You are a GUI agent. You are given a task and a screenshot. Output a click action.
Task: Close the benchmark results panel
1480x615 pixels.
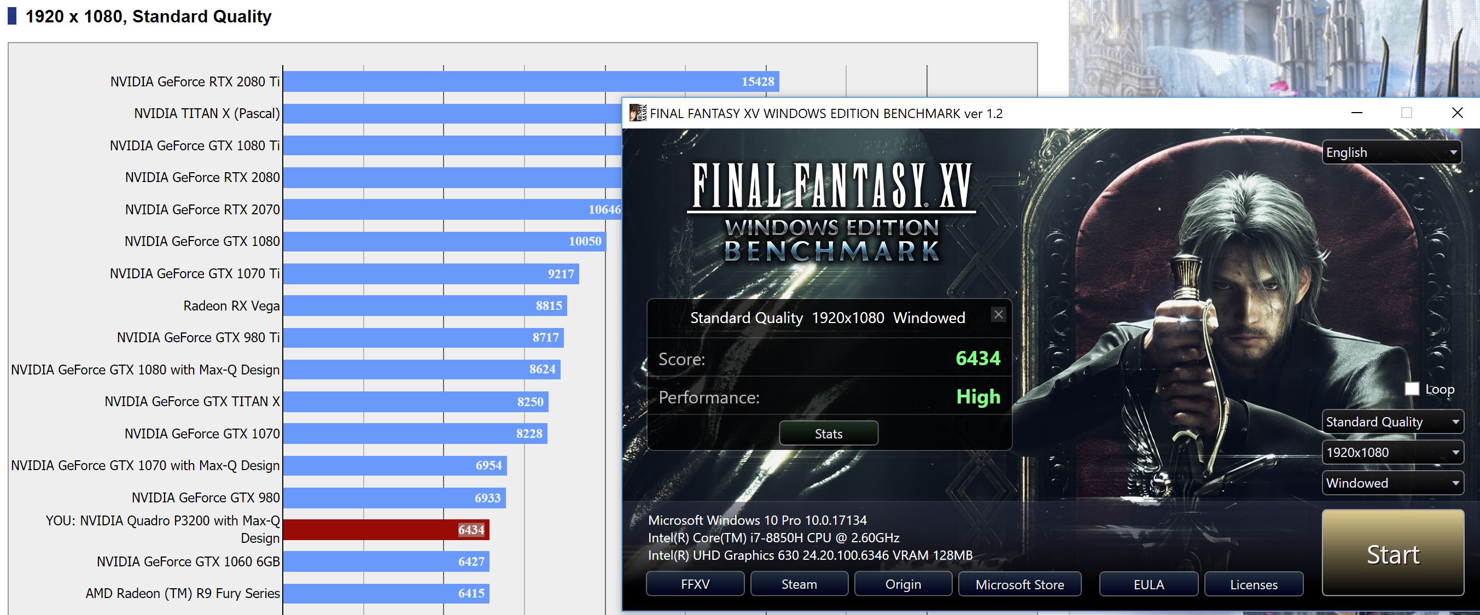[999, 315]
